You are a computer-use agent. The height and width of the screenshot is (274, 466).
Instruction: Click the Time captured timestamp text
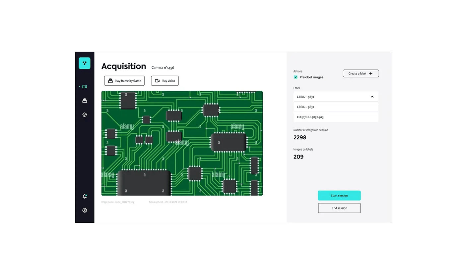168,202
